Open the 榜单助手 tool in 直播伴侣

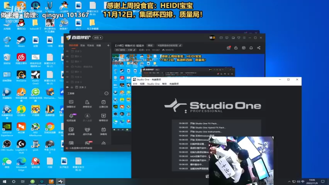click(104, 118)
